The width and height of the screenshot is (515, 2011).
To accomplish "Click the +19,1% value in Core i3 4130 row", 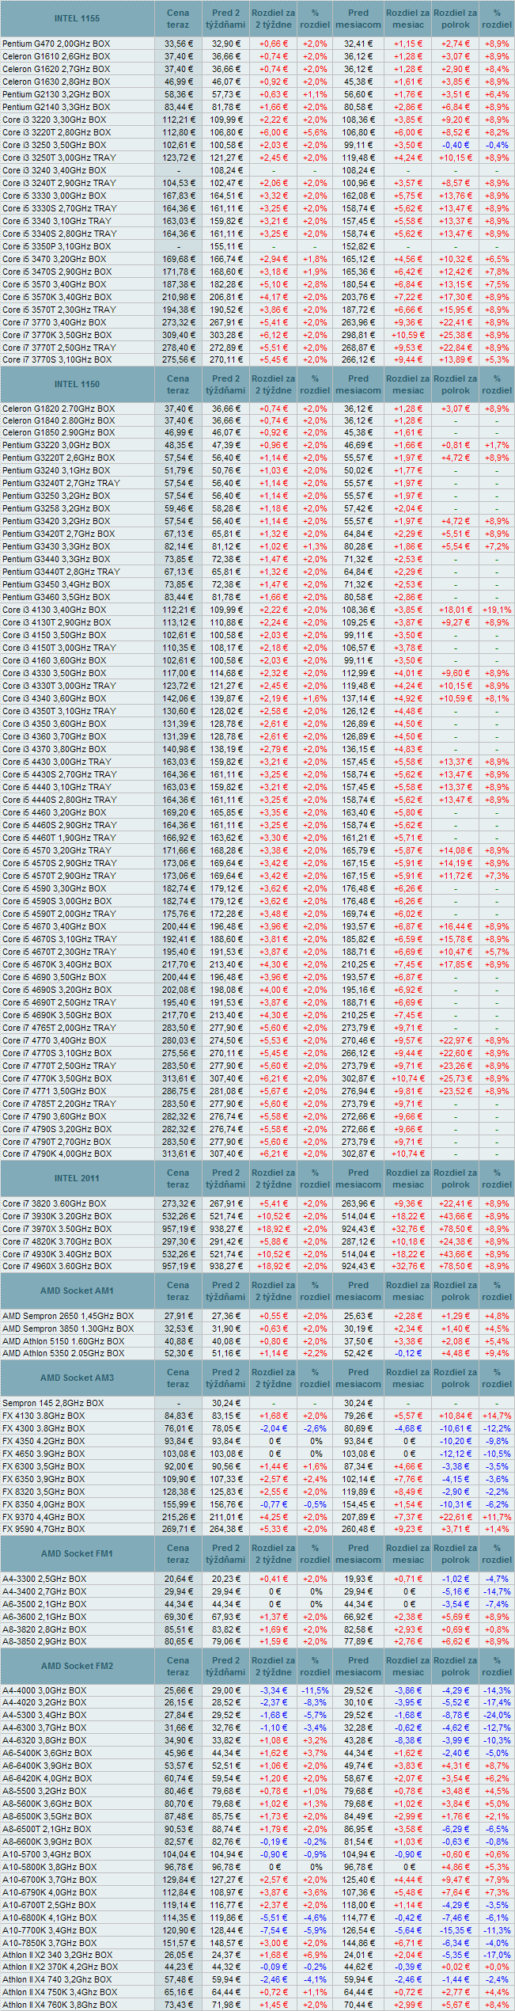I will (x=497, y=610).
